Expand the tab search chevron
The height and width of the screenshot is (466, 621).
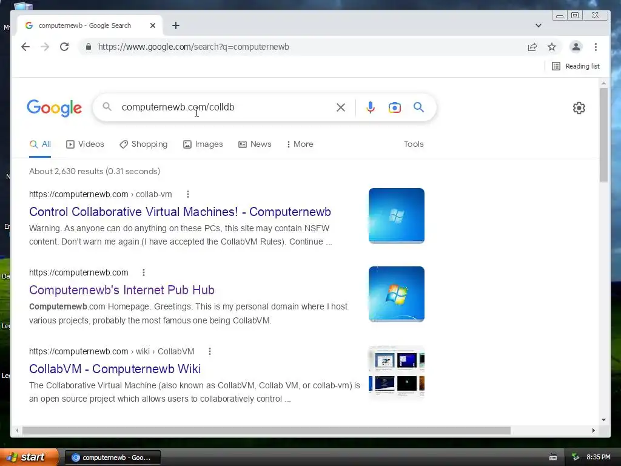539,25
